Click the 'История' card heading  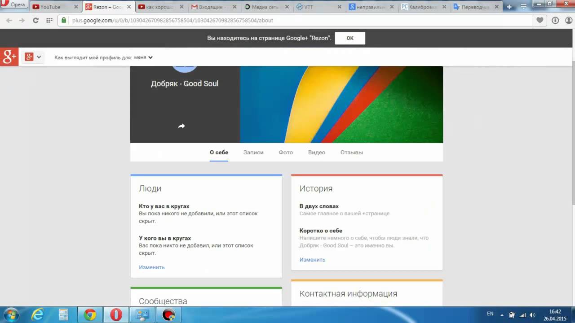316,189
